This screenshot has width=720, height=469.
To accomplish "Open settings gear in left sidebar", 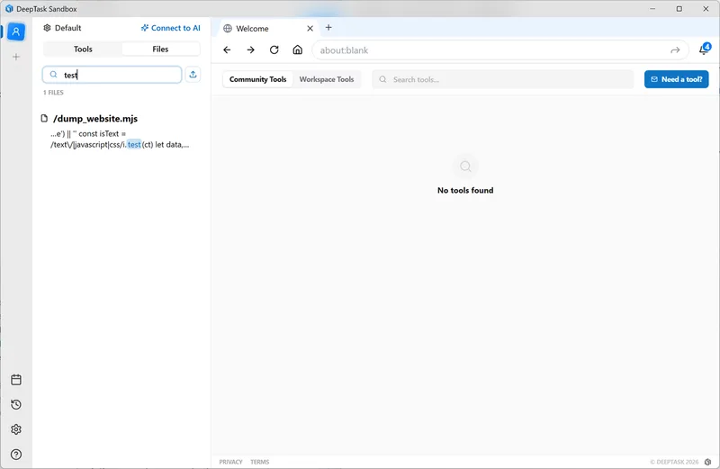I will click(x=15, y=429).
